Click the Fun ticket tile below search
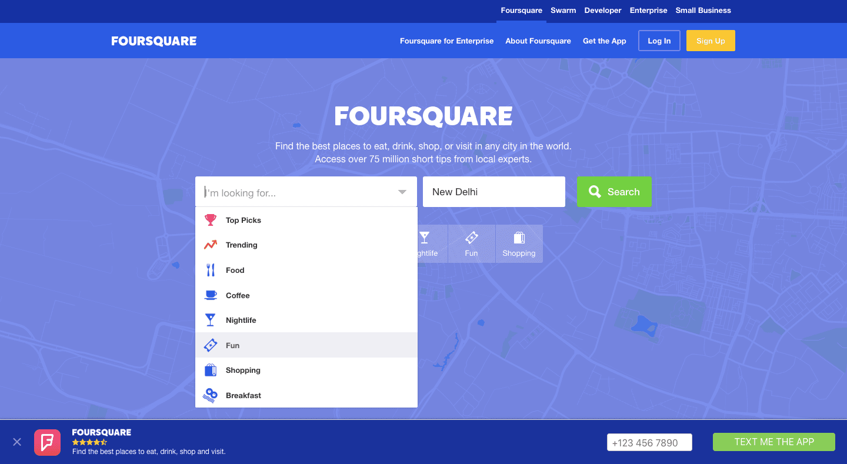 [x=471, y=243]
